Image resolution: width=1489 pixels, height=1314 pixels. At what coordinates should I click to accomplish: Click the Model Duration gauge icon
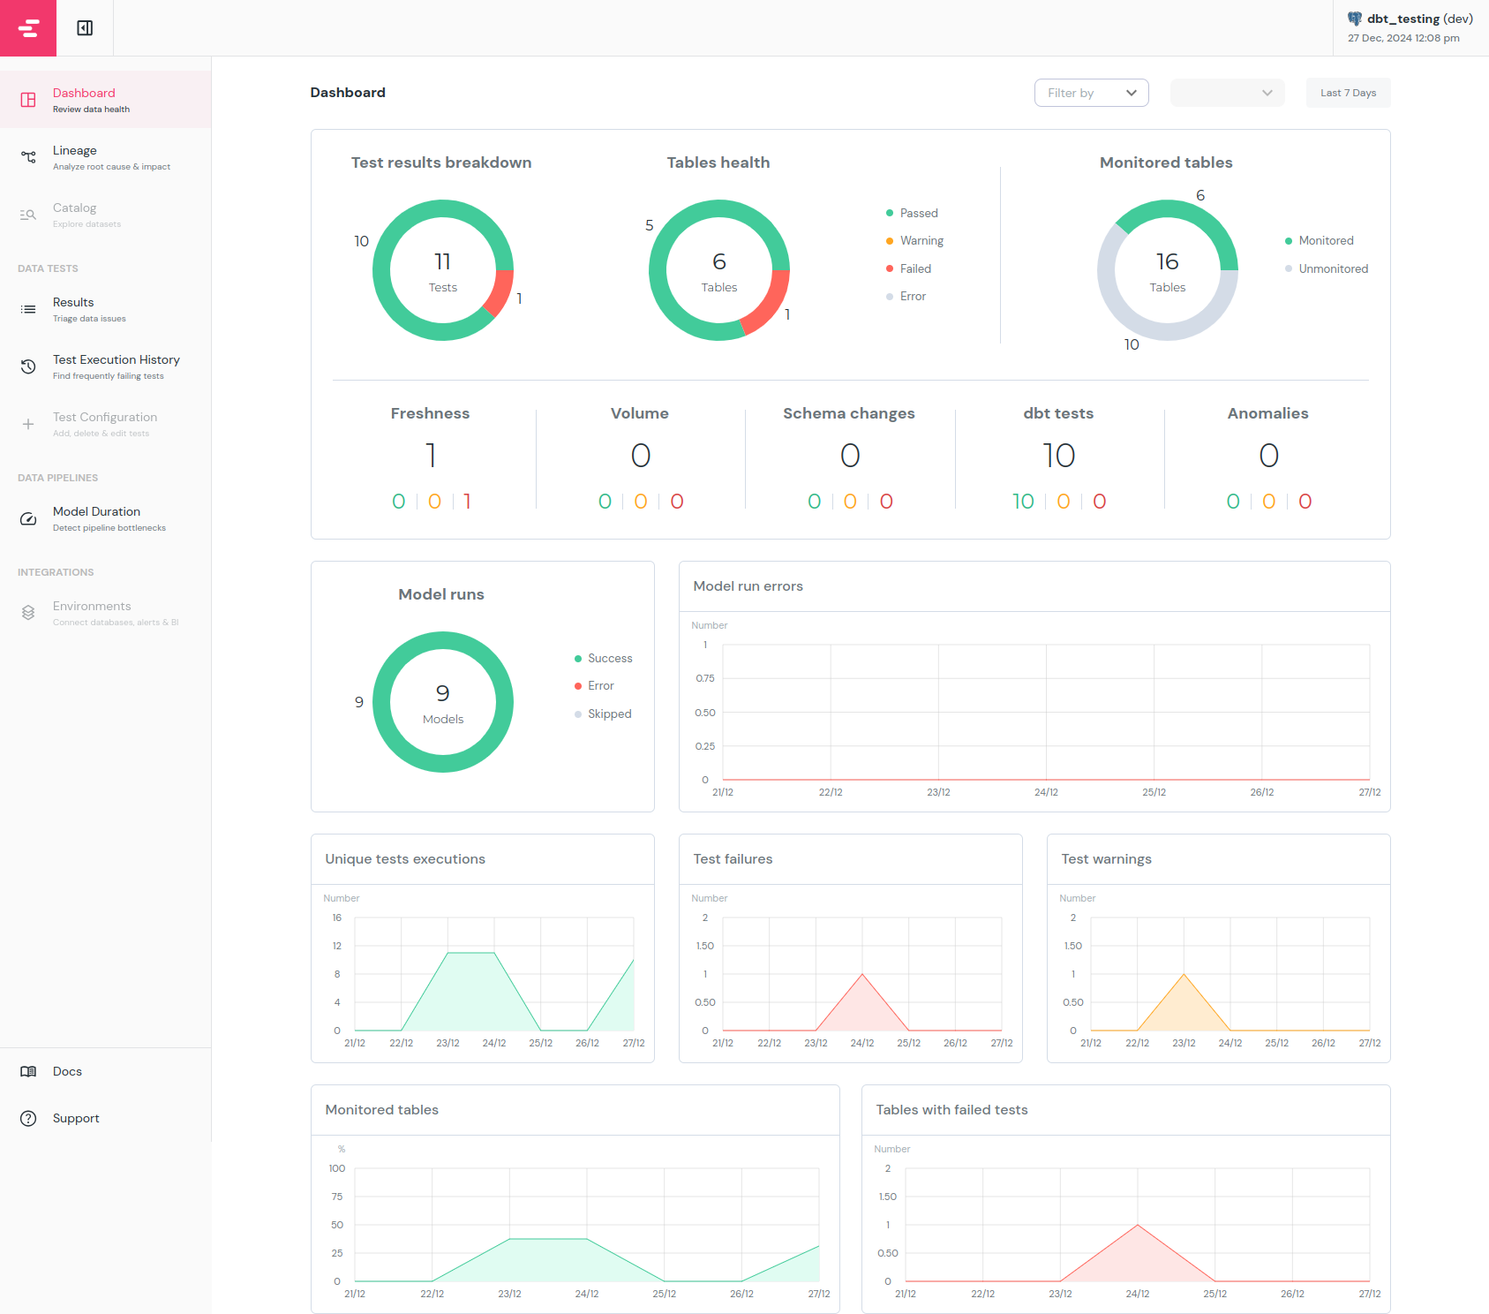point(28,518)
